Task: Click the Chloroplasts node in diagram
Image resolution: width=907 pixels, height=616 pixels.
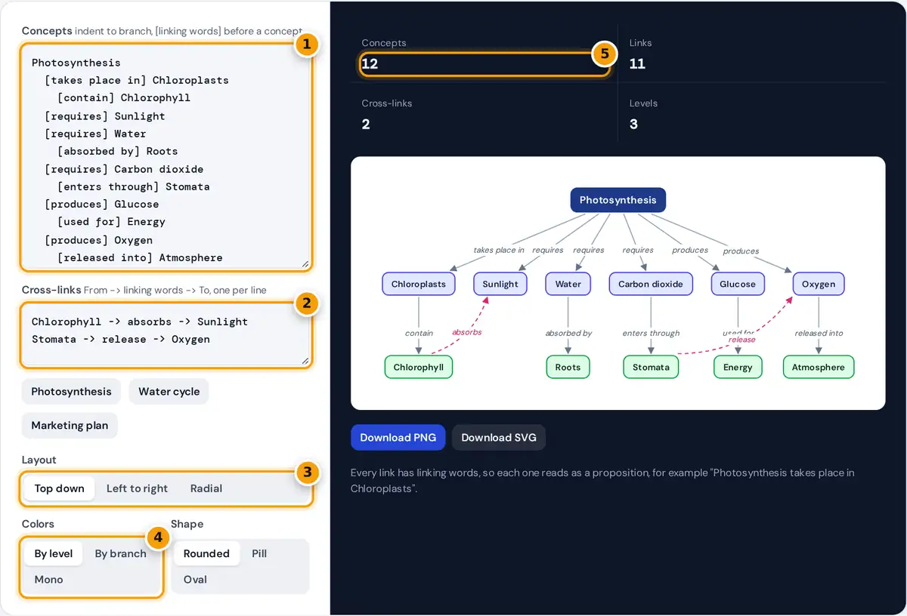Action: tap(419, 284)
